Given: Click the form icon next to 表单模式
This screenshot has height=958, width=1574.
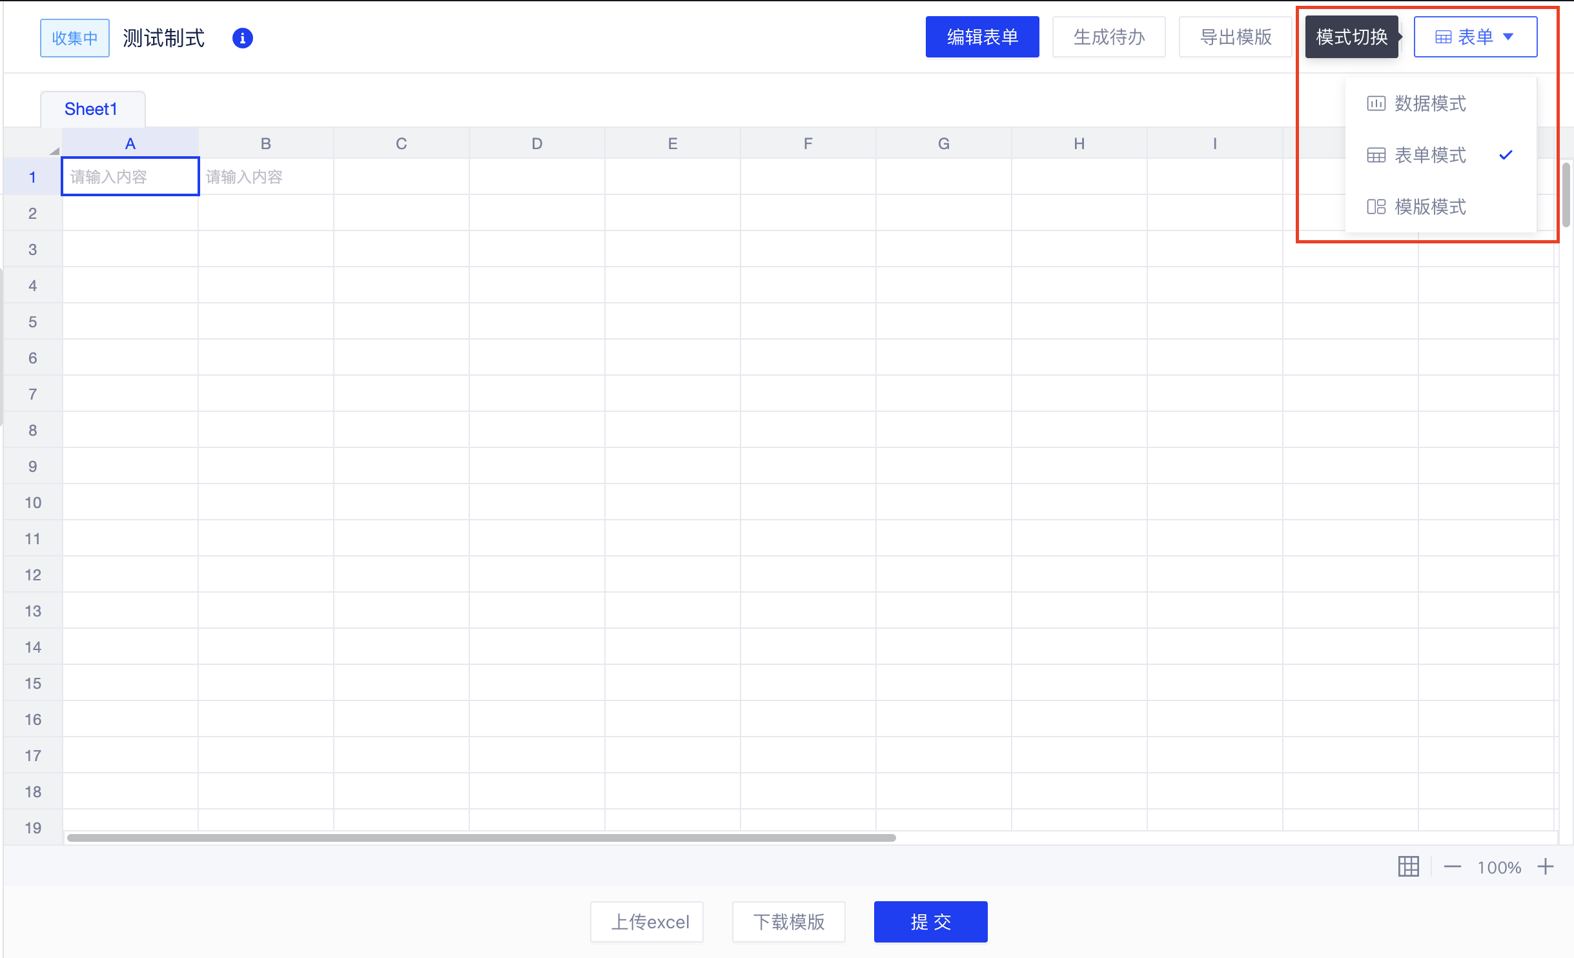Looking at the screenshot, I should 1376,155.
